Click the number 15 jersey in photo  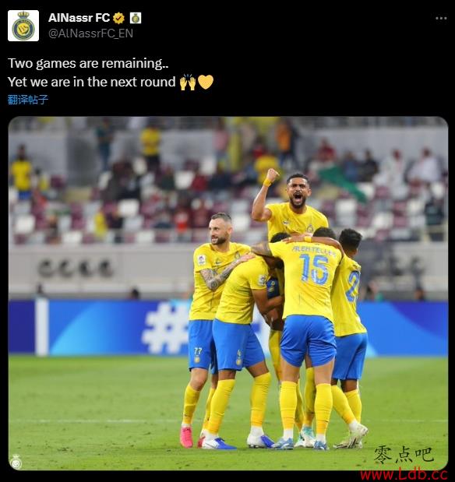[313, 269]
